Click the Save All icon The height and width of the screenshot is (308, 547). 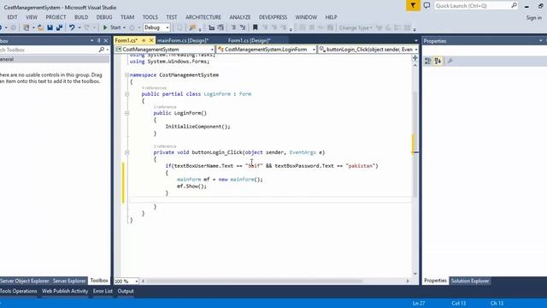click(x=59, y=27)
